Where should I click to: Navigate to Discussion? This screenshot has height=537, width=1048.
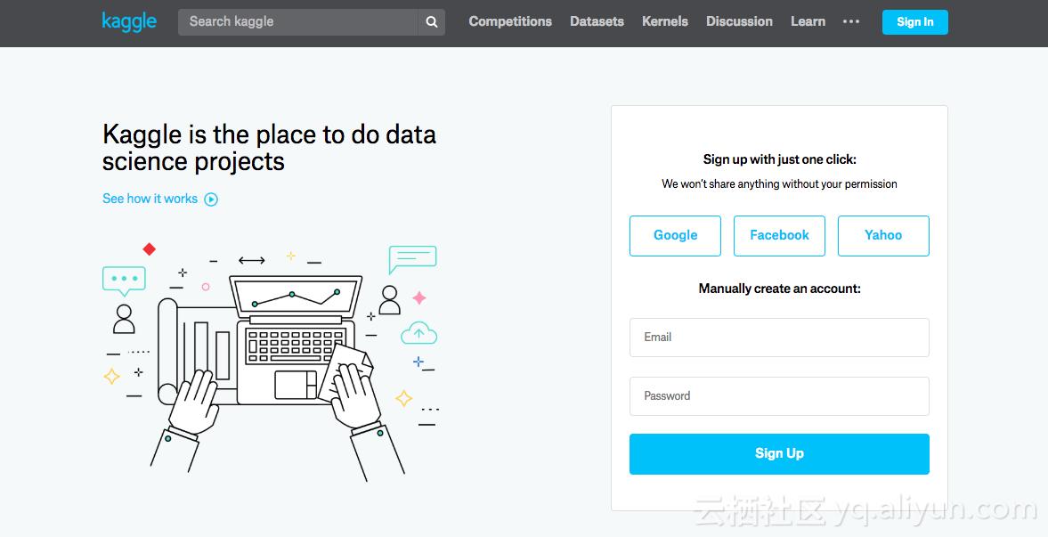[739, 21]
